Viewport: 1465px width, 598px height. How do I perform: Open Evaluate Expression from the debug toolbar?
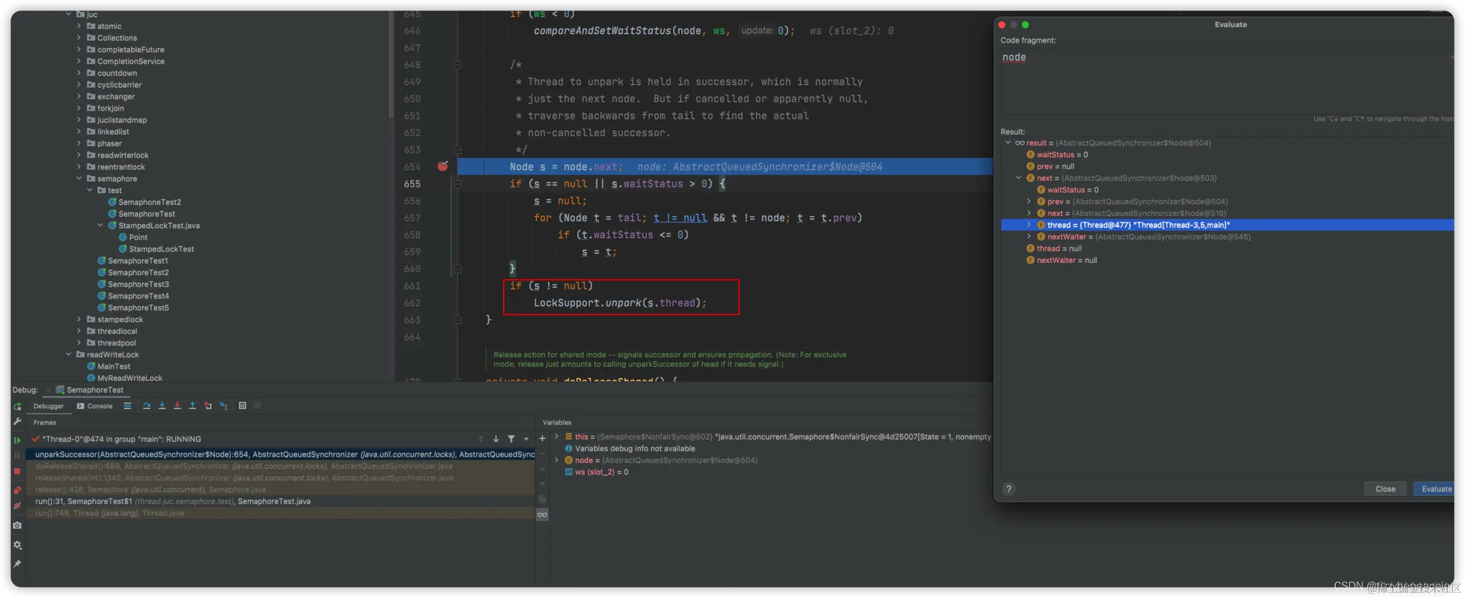coord(242,406)
